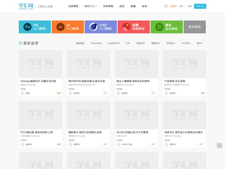Click title 摄影修片-剃须刀的拍摄与合焦

click(85, 132)
